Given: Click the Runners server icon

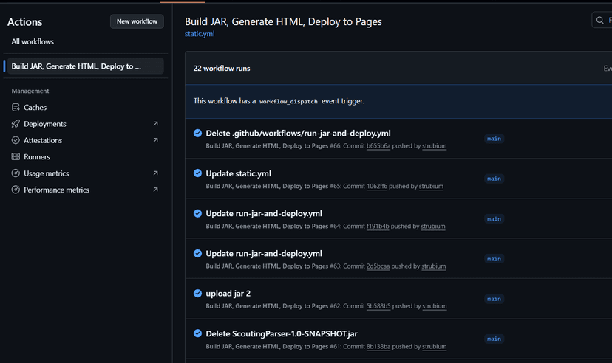Looking at the screenshot, I should click(x=16, y=157).
